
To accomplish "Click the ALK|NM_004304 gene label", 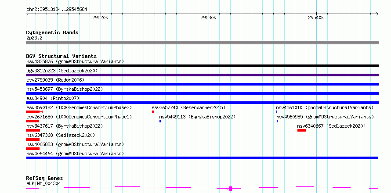I will pos(43,184).
